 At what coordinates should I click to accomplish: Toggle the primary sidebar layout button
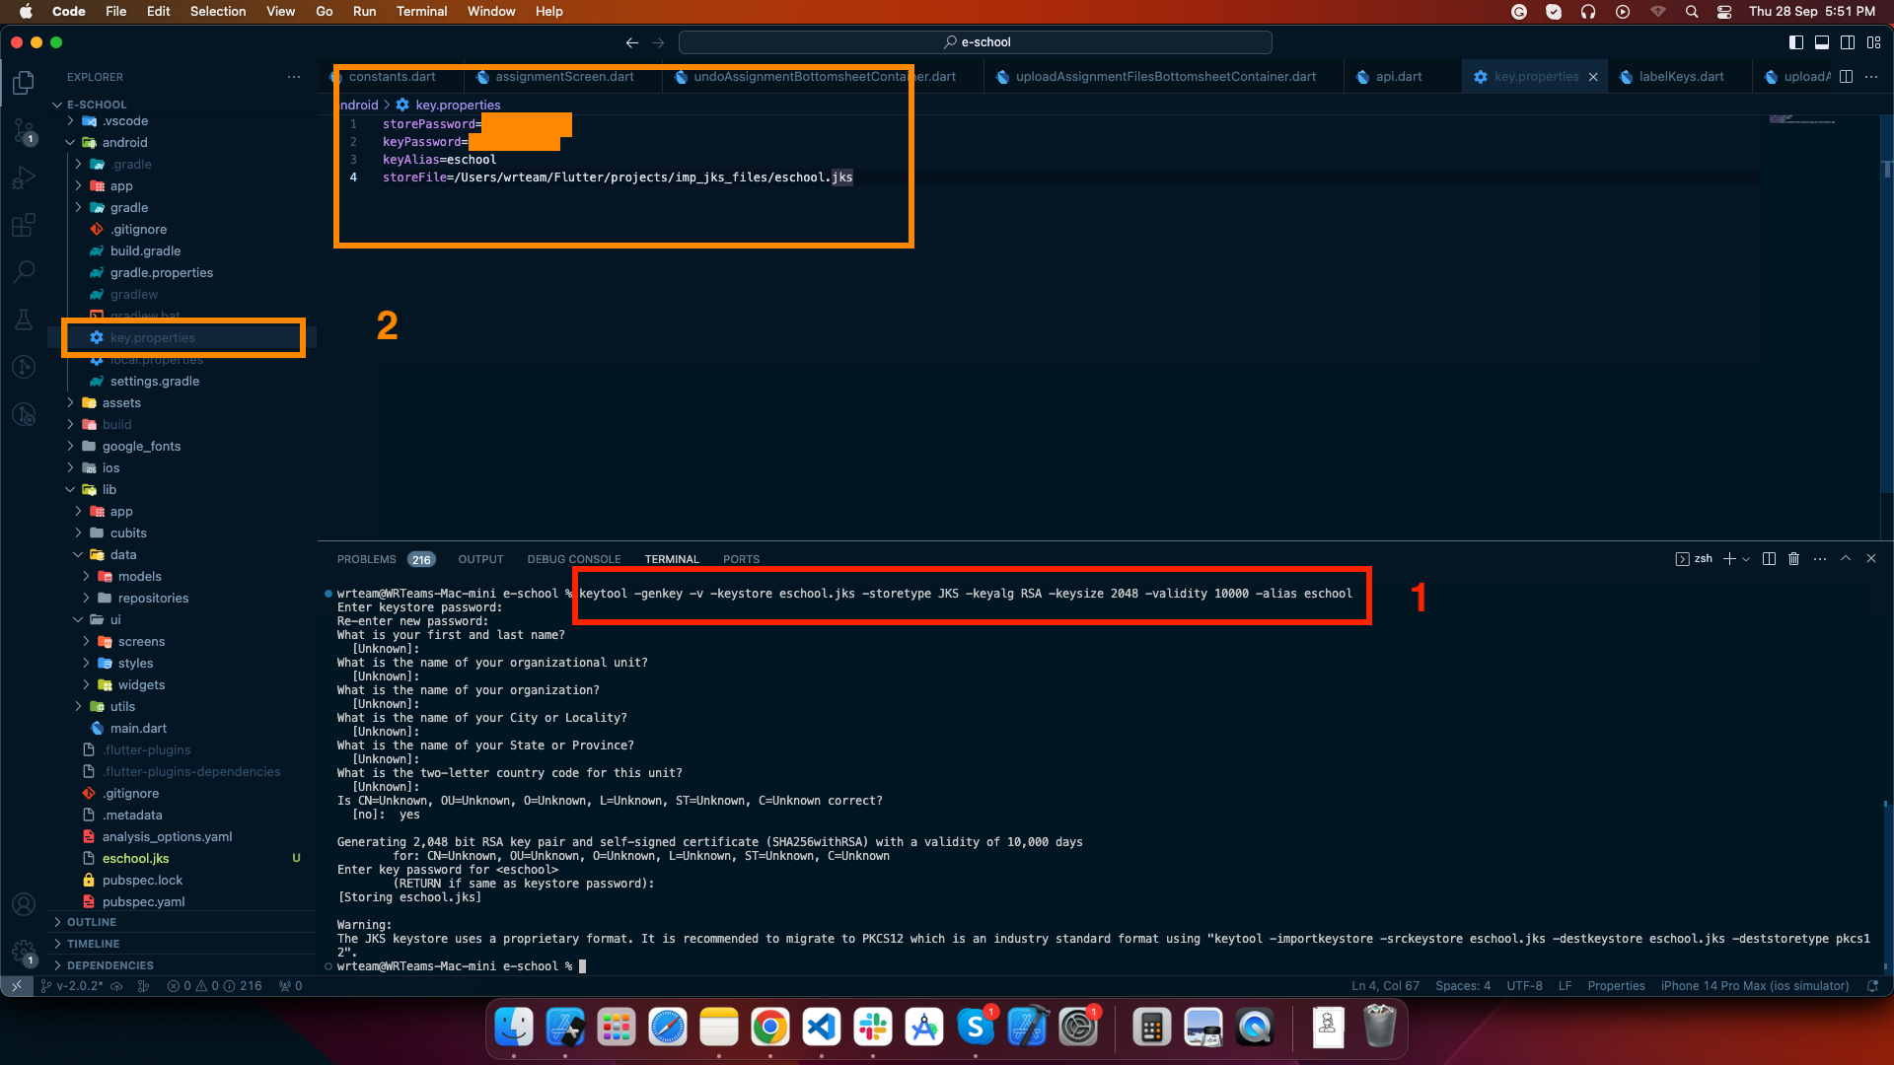tap(1795, 42)
